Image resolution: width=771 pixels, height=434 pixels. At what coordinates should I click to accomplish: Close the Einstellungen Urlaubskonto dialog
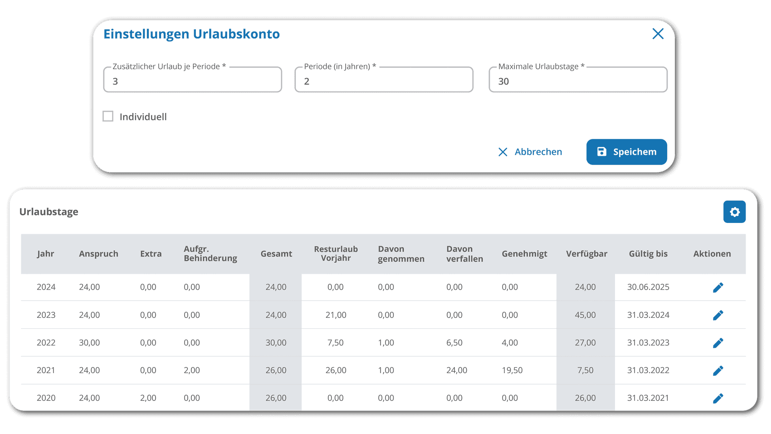point(658,34)
